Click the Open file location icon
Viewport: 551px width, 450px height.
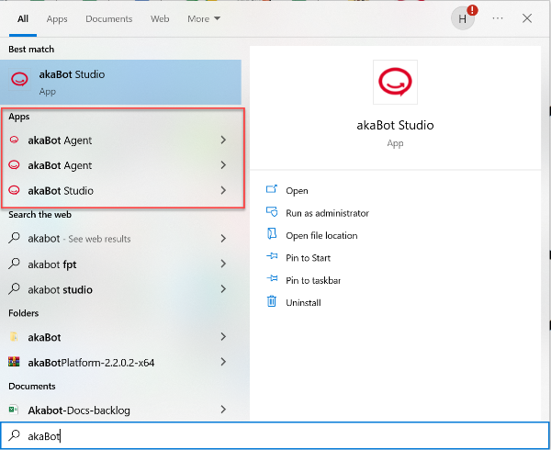pos(272,234)
